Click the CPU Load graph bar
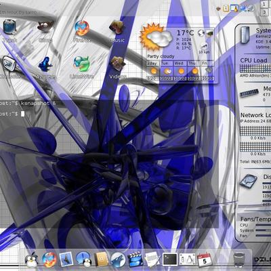The width and height of the screenshot is (271, 271). (255, 68)
